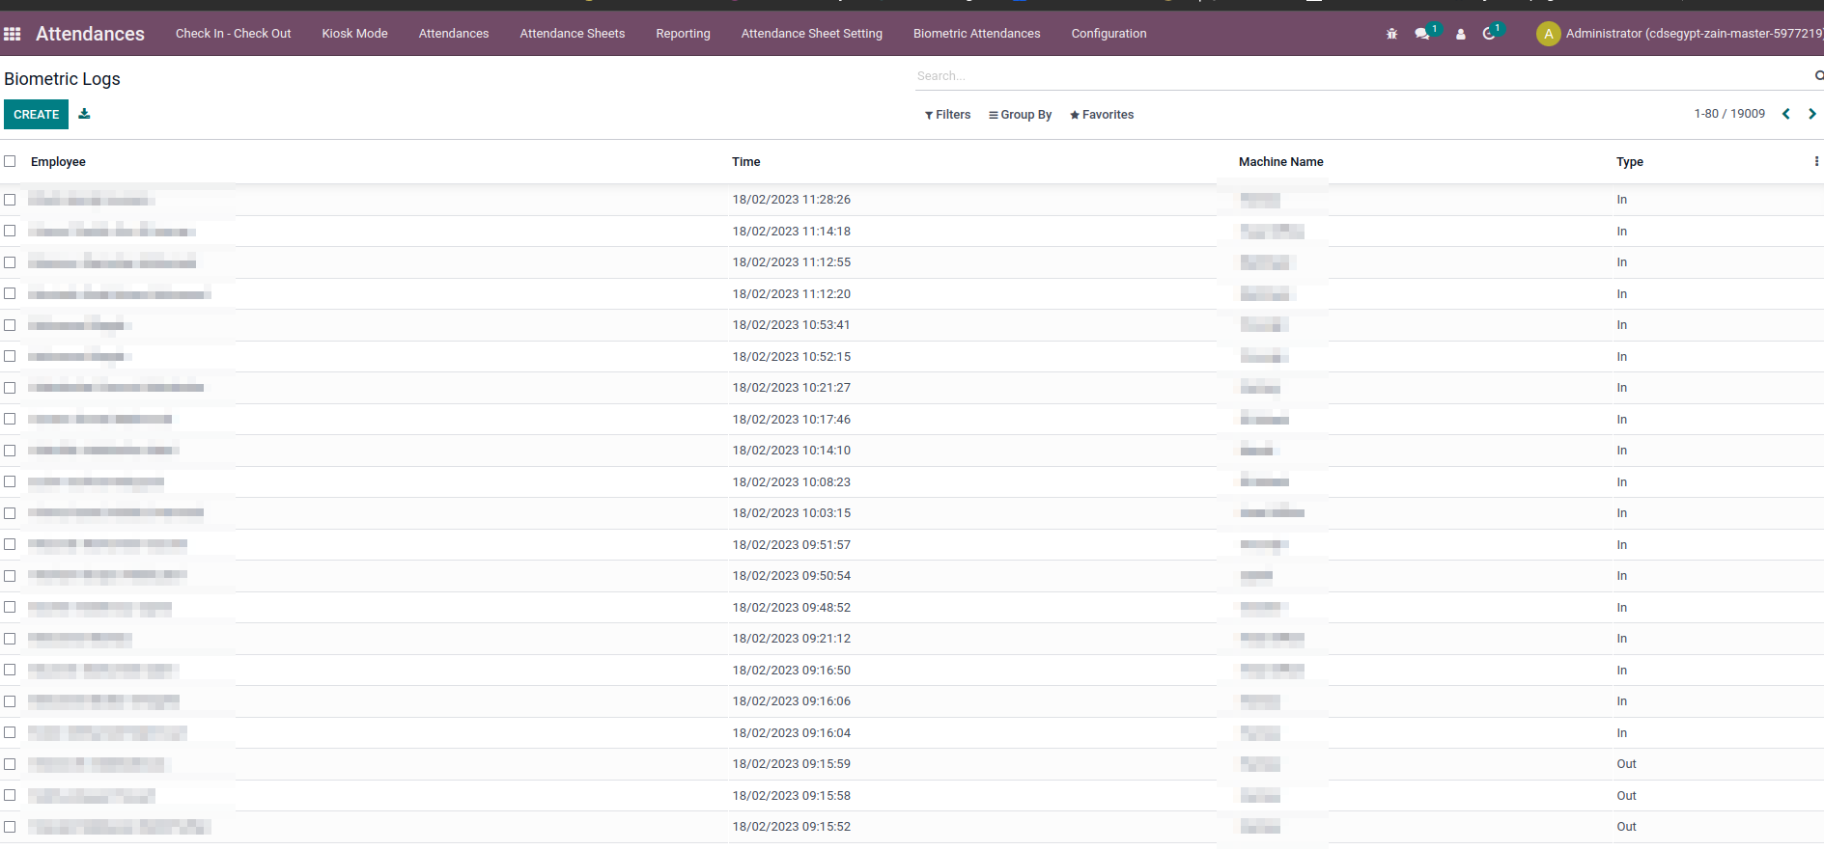The height and width of the screenshot is (850, 1824).
Task: Click the activities clock icon
Action: point(1489,34)
